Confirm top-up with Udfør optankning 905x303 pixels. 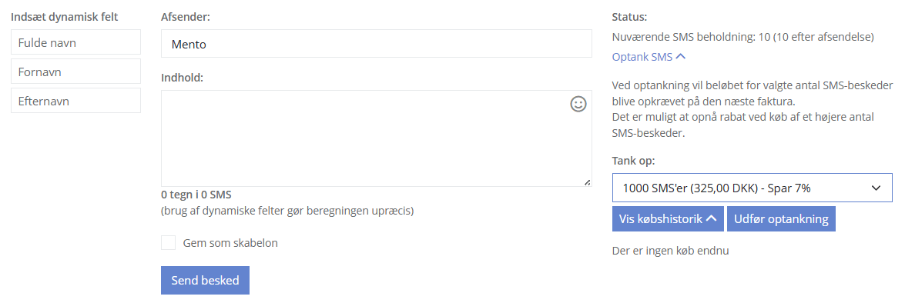[x=781, y=219]
